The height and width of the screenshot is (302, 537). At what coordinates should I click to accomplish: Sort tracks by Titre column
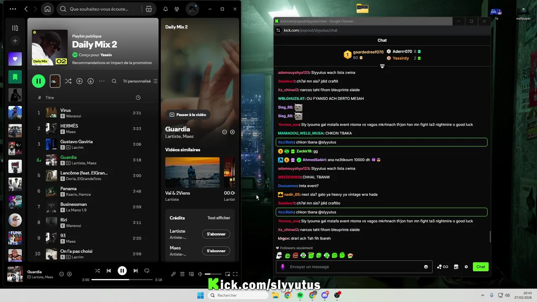(x=50, y=97)
